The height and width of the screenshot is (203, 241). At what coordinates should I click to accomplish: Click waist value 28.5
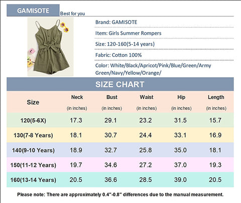click(146, 180)
